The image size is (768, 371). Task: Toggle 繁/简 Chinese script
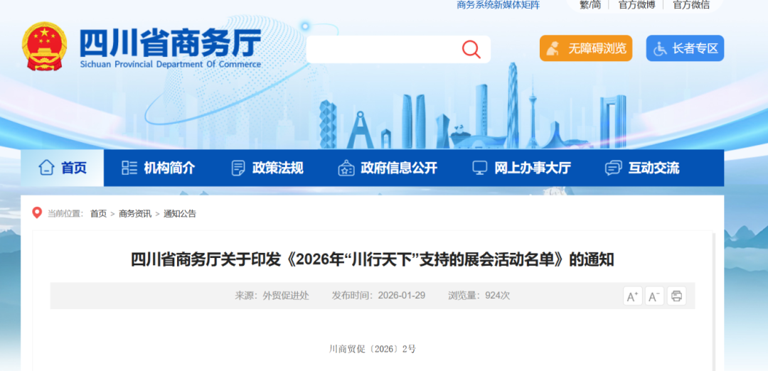590,5
